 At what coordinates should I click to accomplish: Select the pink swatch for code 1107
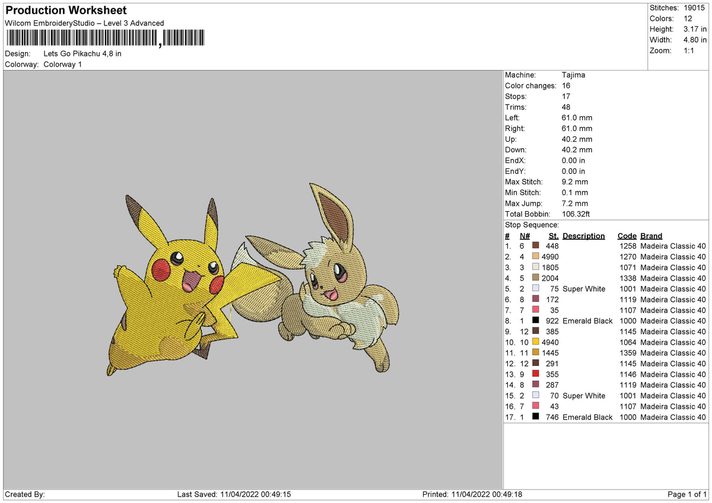tap(537, 310)
